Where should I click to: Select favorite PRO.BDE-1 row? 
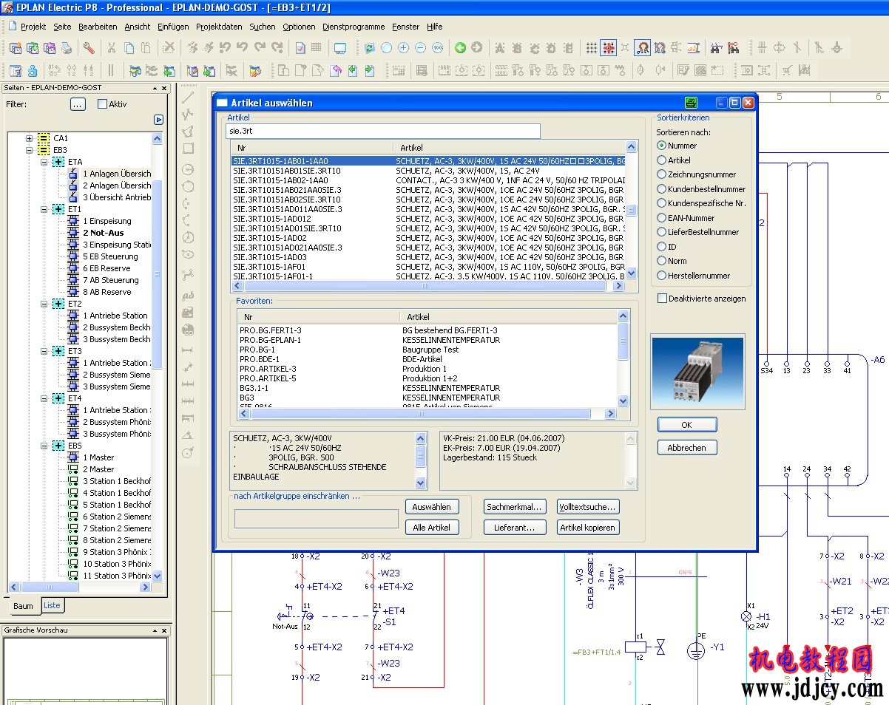(x=427, y=359)
